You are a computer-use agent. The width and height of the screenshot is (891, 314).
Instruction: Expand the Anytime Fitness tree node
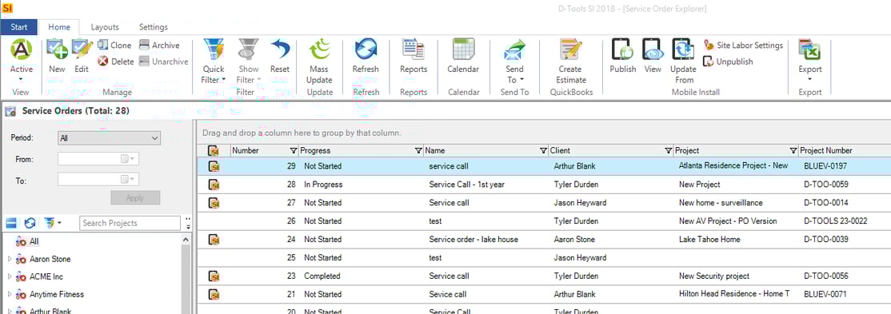(x=9, y=294)
